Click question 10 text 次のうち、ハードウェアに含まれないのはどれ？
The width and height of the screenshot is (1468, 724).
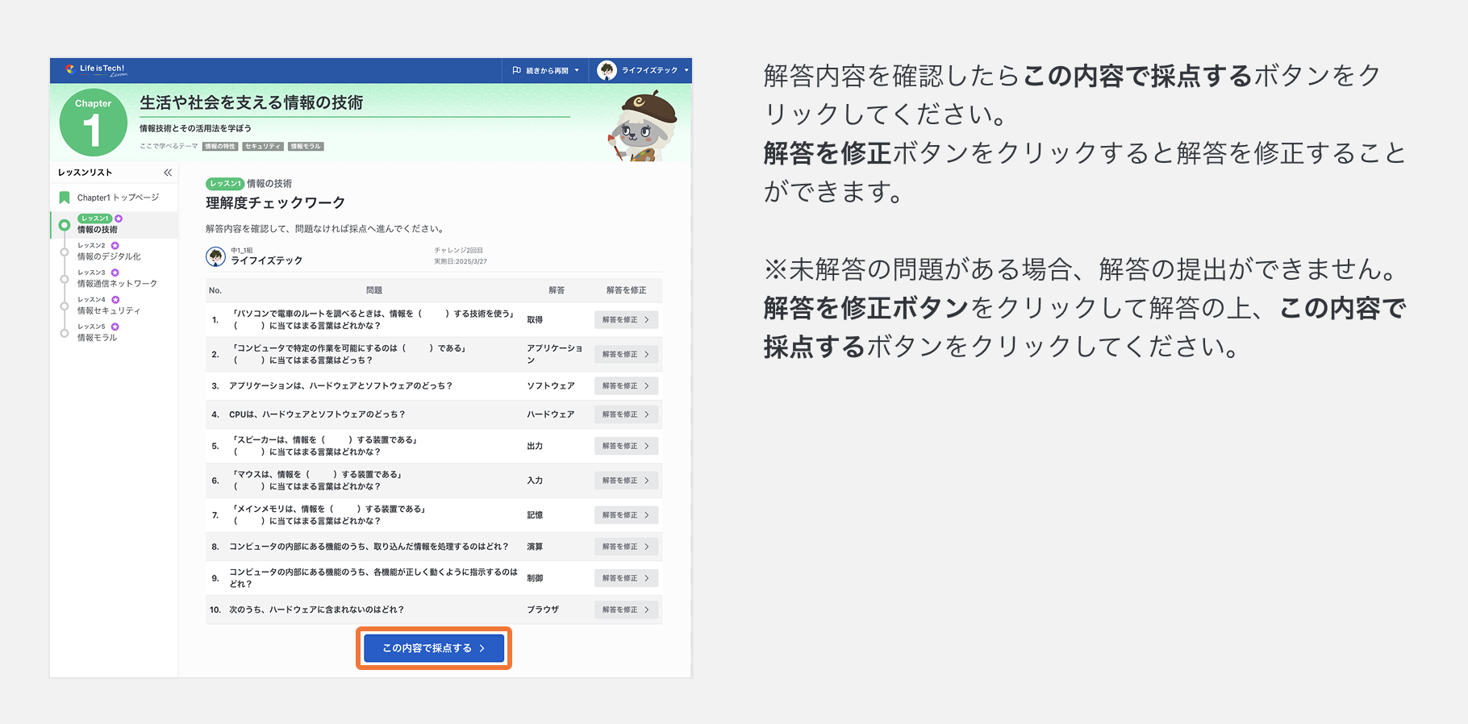(316, 610)
